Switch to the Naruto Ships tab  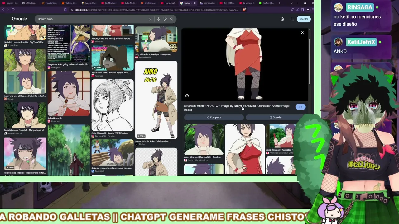click(49, 3)
